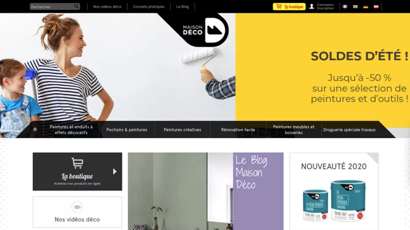Select Rénovation facile menu item

coord(238,129)
